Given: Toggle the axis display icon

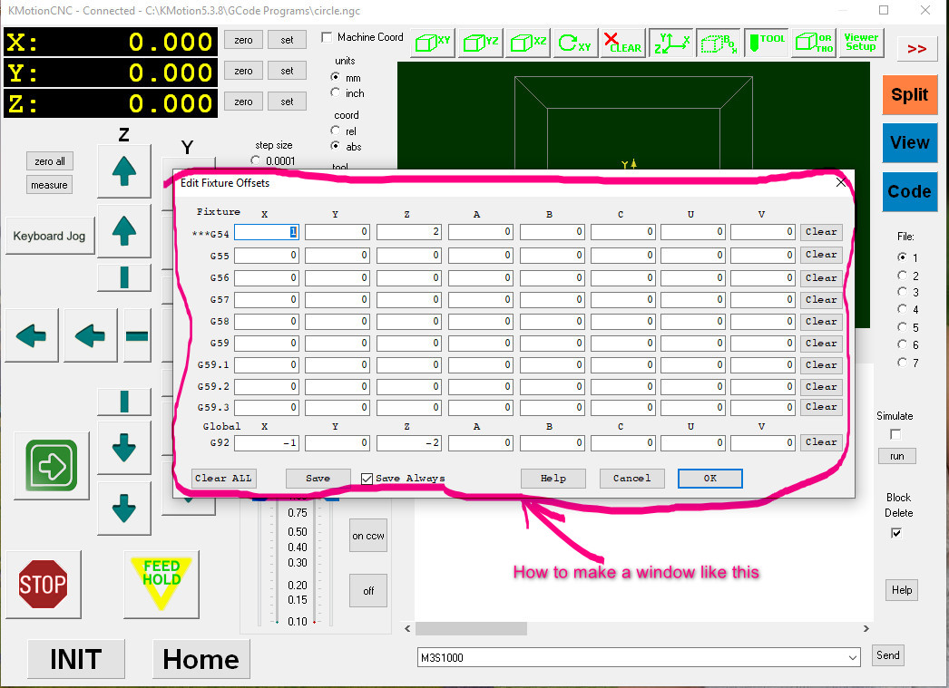Looking at the screenshot, I should [671, 43].
